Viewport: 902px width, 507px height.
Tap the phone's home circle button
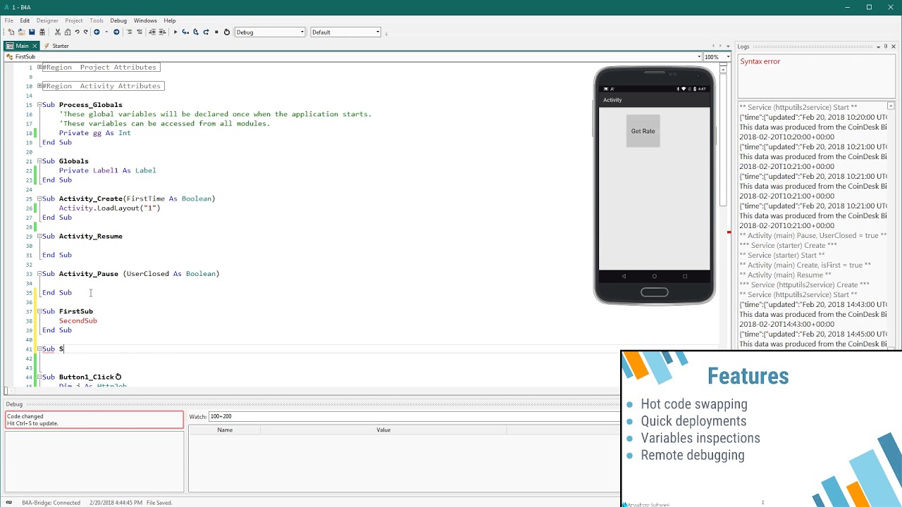(654, 277)
